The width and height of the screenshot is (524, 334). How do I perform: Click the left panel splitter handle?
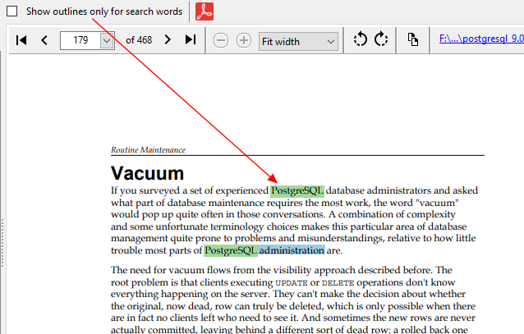(2, 238)
